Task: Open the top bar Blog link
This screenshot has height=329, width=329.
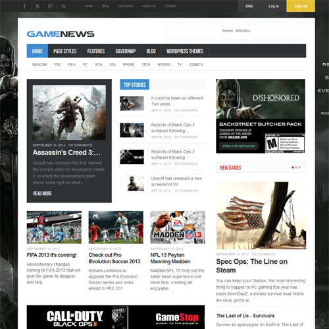Action: 105,6
